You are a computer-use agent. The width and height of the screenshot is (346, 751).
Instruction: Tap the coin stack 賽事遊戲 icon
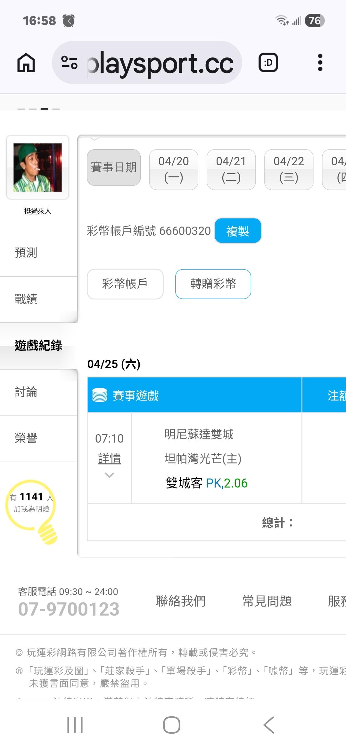point(100,395)
